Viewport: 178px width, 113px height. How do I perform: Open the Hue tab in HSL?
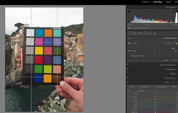tap(132, 87)
